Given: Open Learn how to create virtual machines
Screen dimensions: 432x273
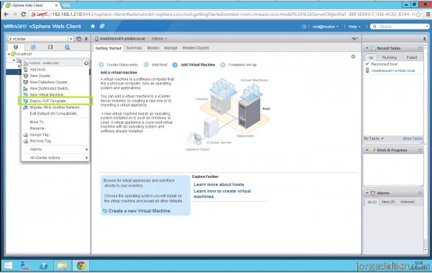Looking at the screenshot, I should click(x=222, y=194).
